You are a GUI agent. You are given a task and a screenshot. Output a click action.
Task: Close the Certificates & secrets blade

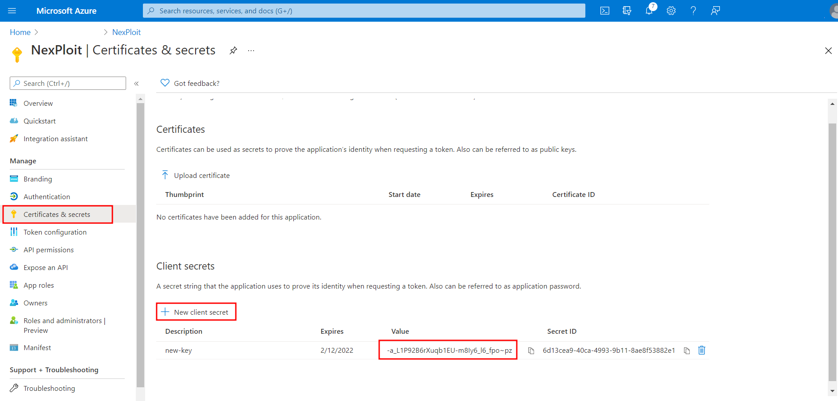(828, 50)
